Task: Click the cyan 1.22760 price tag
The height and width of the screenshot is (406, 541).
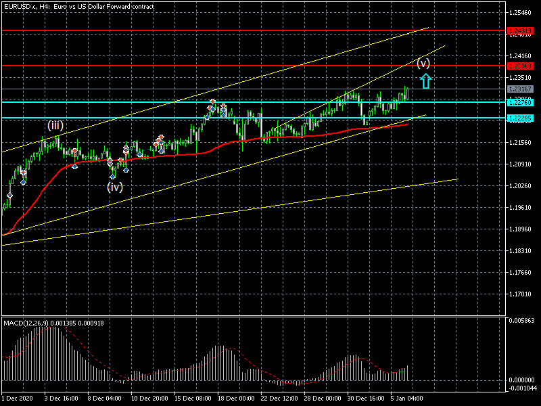Action: click(520, 102)
